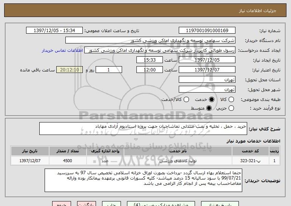Click the public announcement date field 15:34
Viewport: 291px width, 206px height.
point(54,31)
